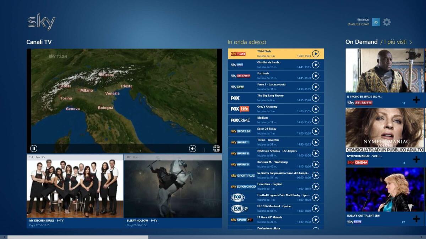Viewport: 426px width, 239px height.
Task: Play Torino - Juventus on Sky Sport 1
Action: click(316, 142)
